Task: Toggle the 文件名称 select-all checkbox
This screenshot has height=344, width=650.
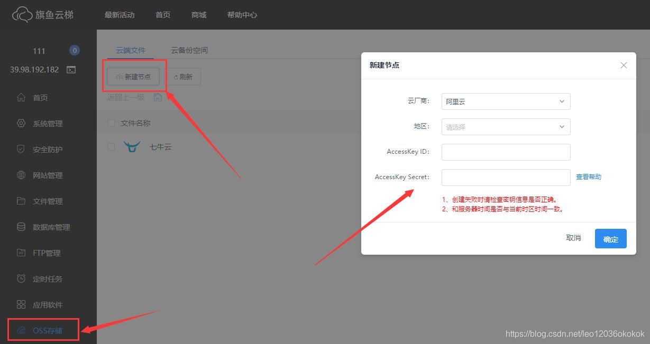Action: click(111, 123)
